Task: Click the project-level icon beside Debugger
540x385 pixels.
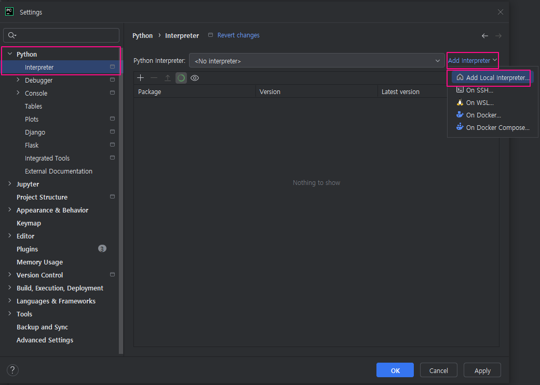Action: click(112, 79)
